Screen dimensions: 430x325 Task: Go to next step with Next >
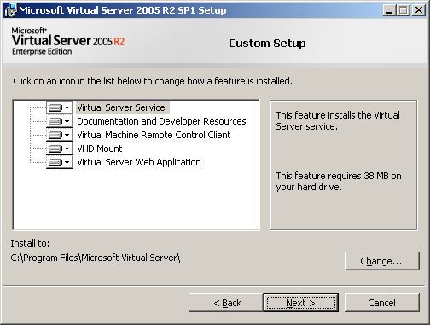pos(301,303)
